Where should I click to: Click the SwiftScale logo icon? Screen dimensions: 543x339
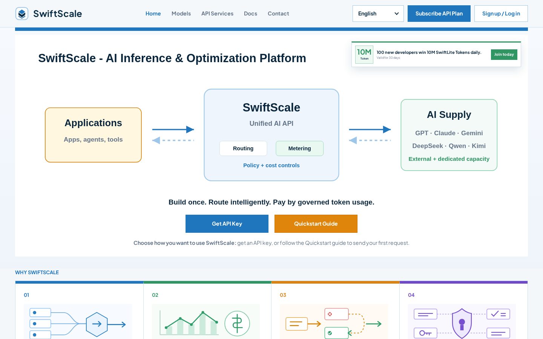[22, 14]
